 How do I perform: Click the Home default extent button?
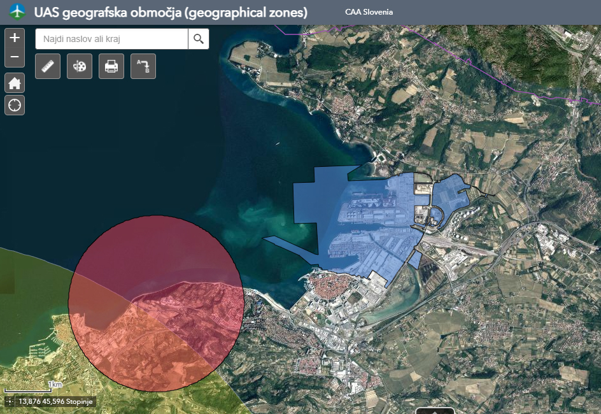point(15,83)
